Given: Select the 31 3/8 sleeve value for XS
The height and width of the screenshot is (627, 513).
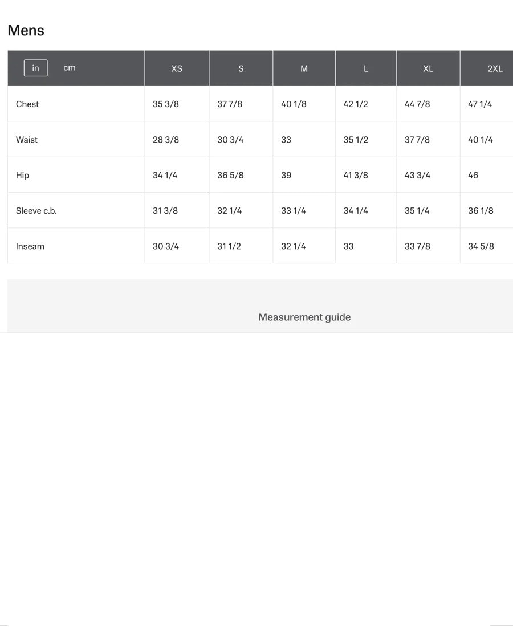Looking at the screenshot, I should (x=165, y=211).
